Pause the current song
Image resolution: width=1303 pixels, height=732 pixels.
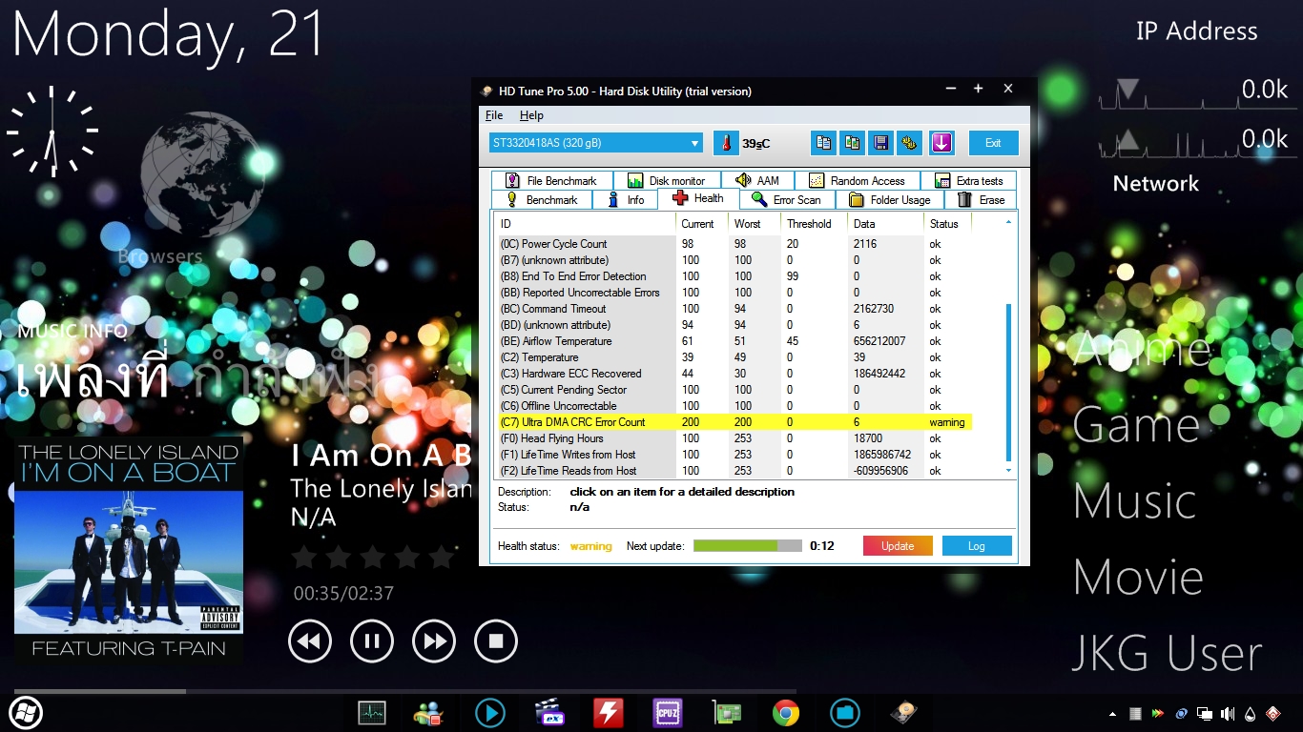372,641
